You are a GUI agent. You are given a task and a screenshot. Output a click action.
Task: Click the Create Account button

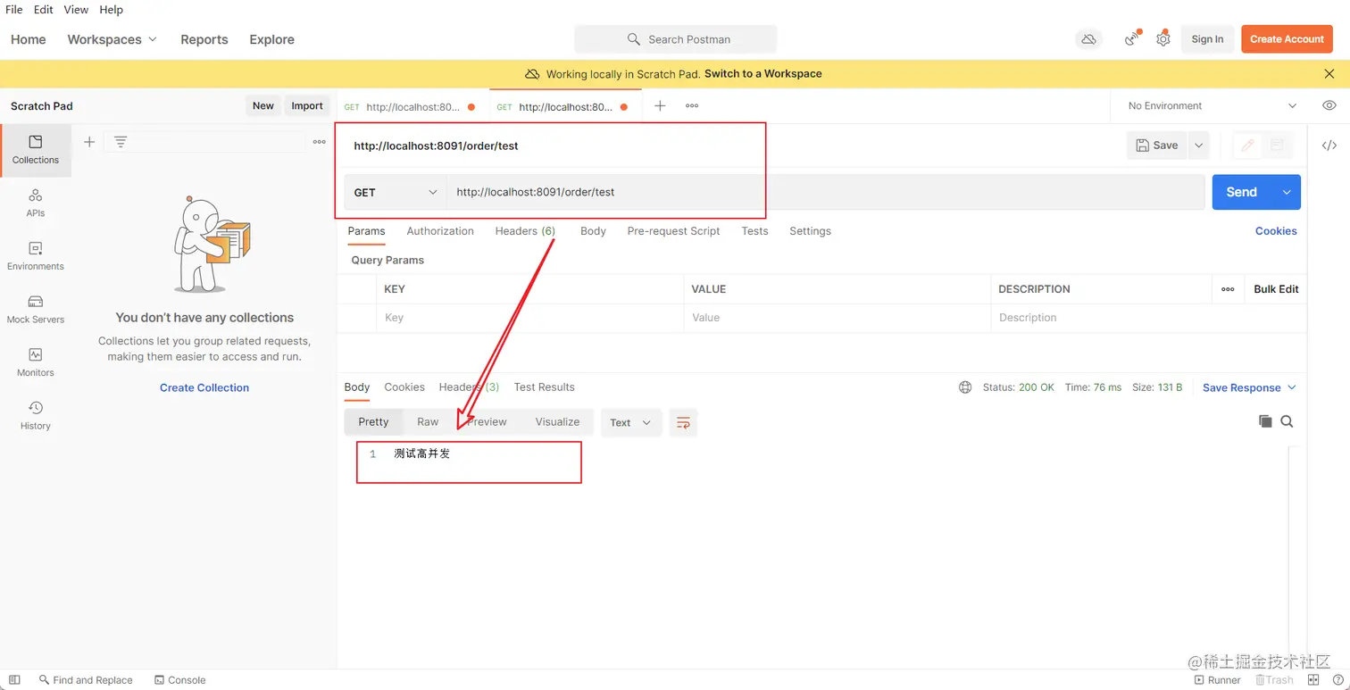(x=1287, y=39)
